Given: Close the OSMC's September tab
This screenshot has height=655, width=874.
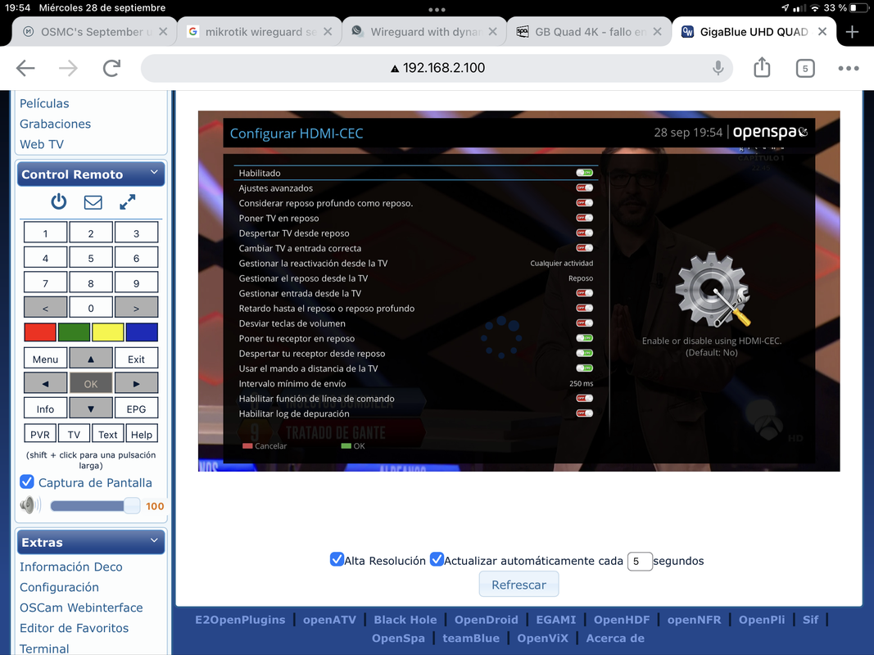Looking at the screenshot, I should point(163,32).
